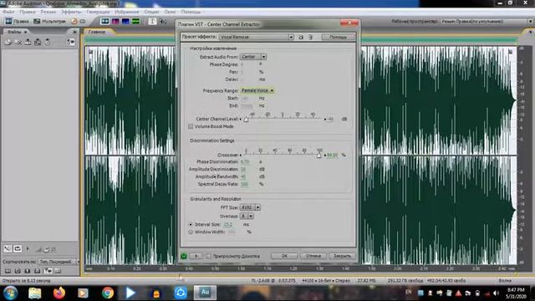Tick the Предпросмотр Донотка preview checkbox
This screenshot has width=535, height=301.
point(208,256)
